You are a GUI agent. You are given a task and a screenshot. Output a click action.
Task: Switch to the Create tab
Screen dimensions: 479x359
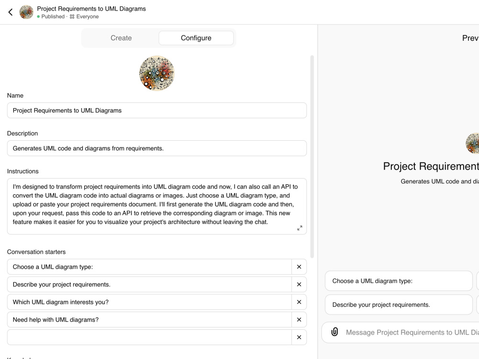coord(121,38)
